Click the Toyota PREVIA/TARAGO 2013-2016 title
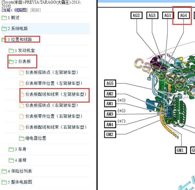The image size is (195, 190). (x=41, y=4)
